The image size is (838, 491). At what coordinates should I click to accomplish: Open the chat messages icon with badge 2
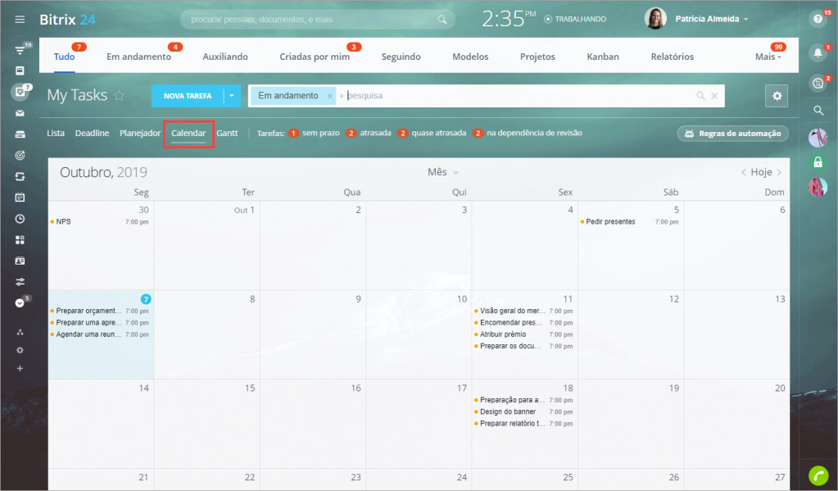coord(817,83)
